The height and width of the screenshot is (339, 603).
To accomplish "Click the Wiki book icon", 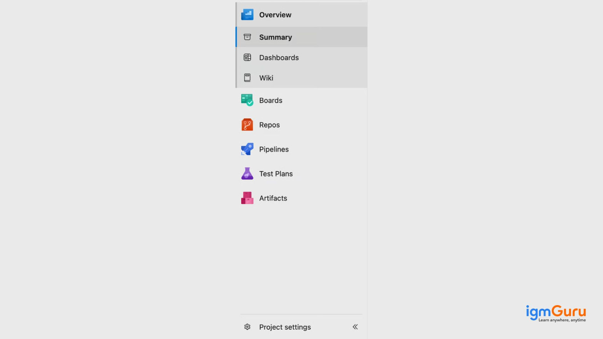I will click(x=247, y=78).
